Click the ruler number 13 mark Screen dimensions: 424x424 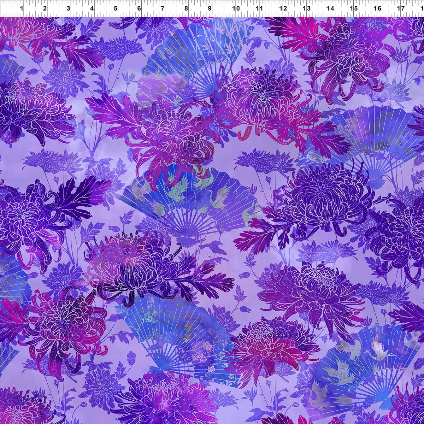(x=307, y=8)
